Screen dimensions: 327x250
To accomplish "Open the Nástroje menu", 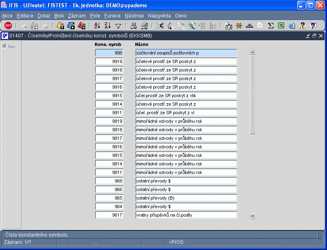I will tap(134, 16).
